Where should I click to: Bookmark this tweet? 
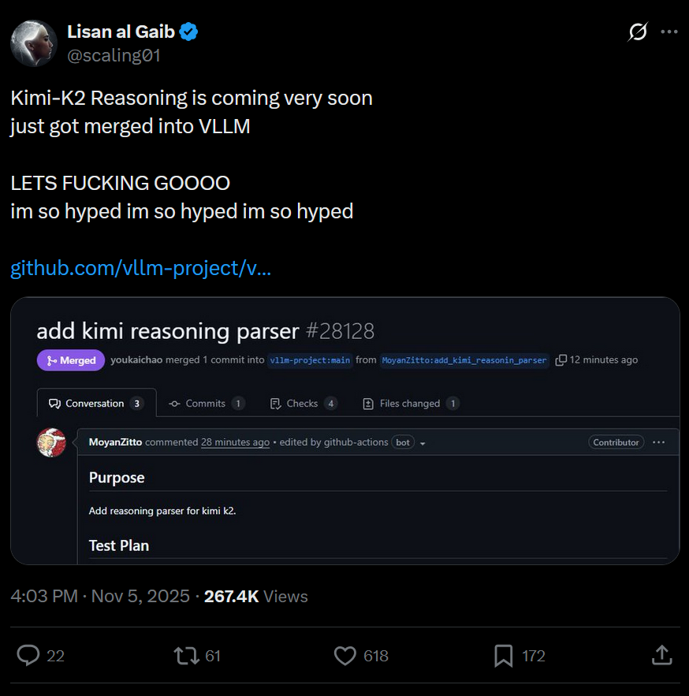[x=504, y=655]
